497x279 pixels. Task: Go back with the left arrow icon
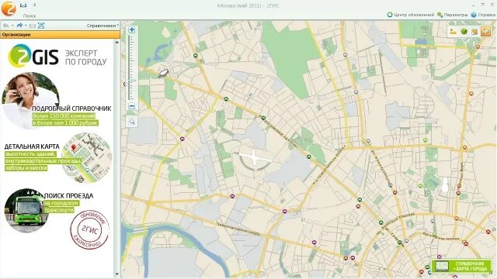coord(5,26)
